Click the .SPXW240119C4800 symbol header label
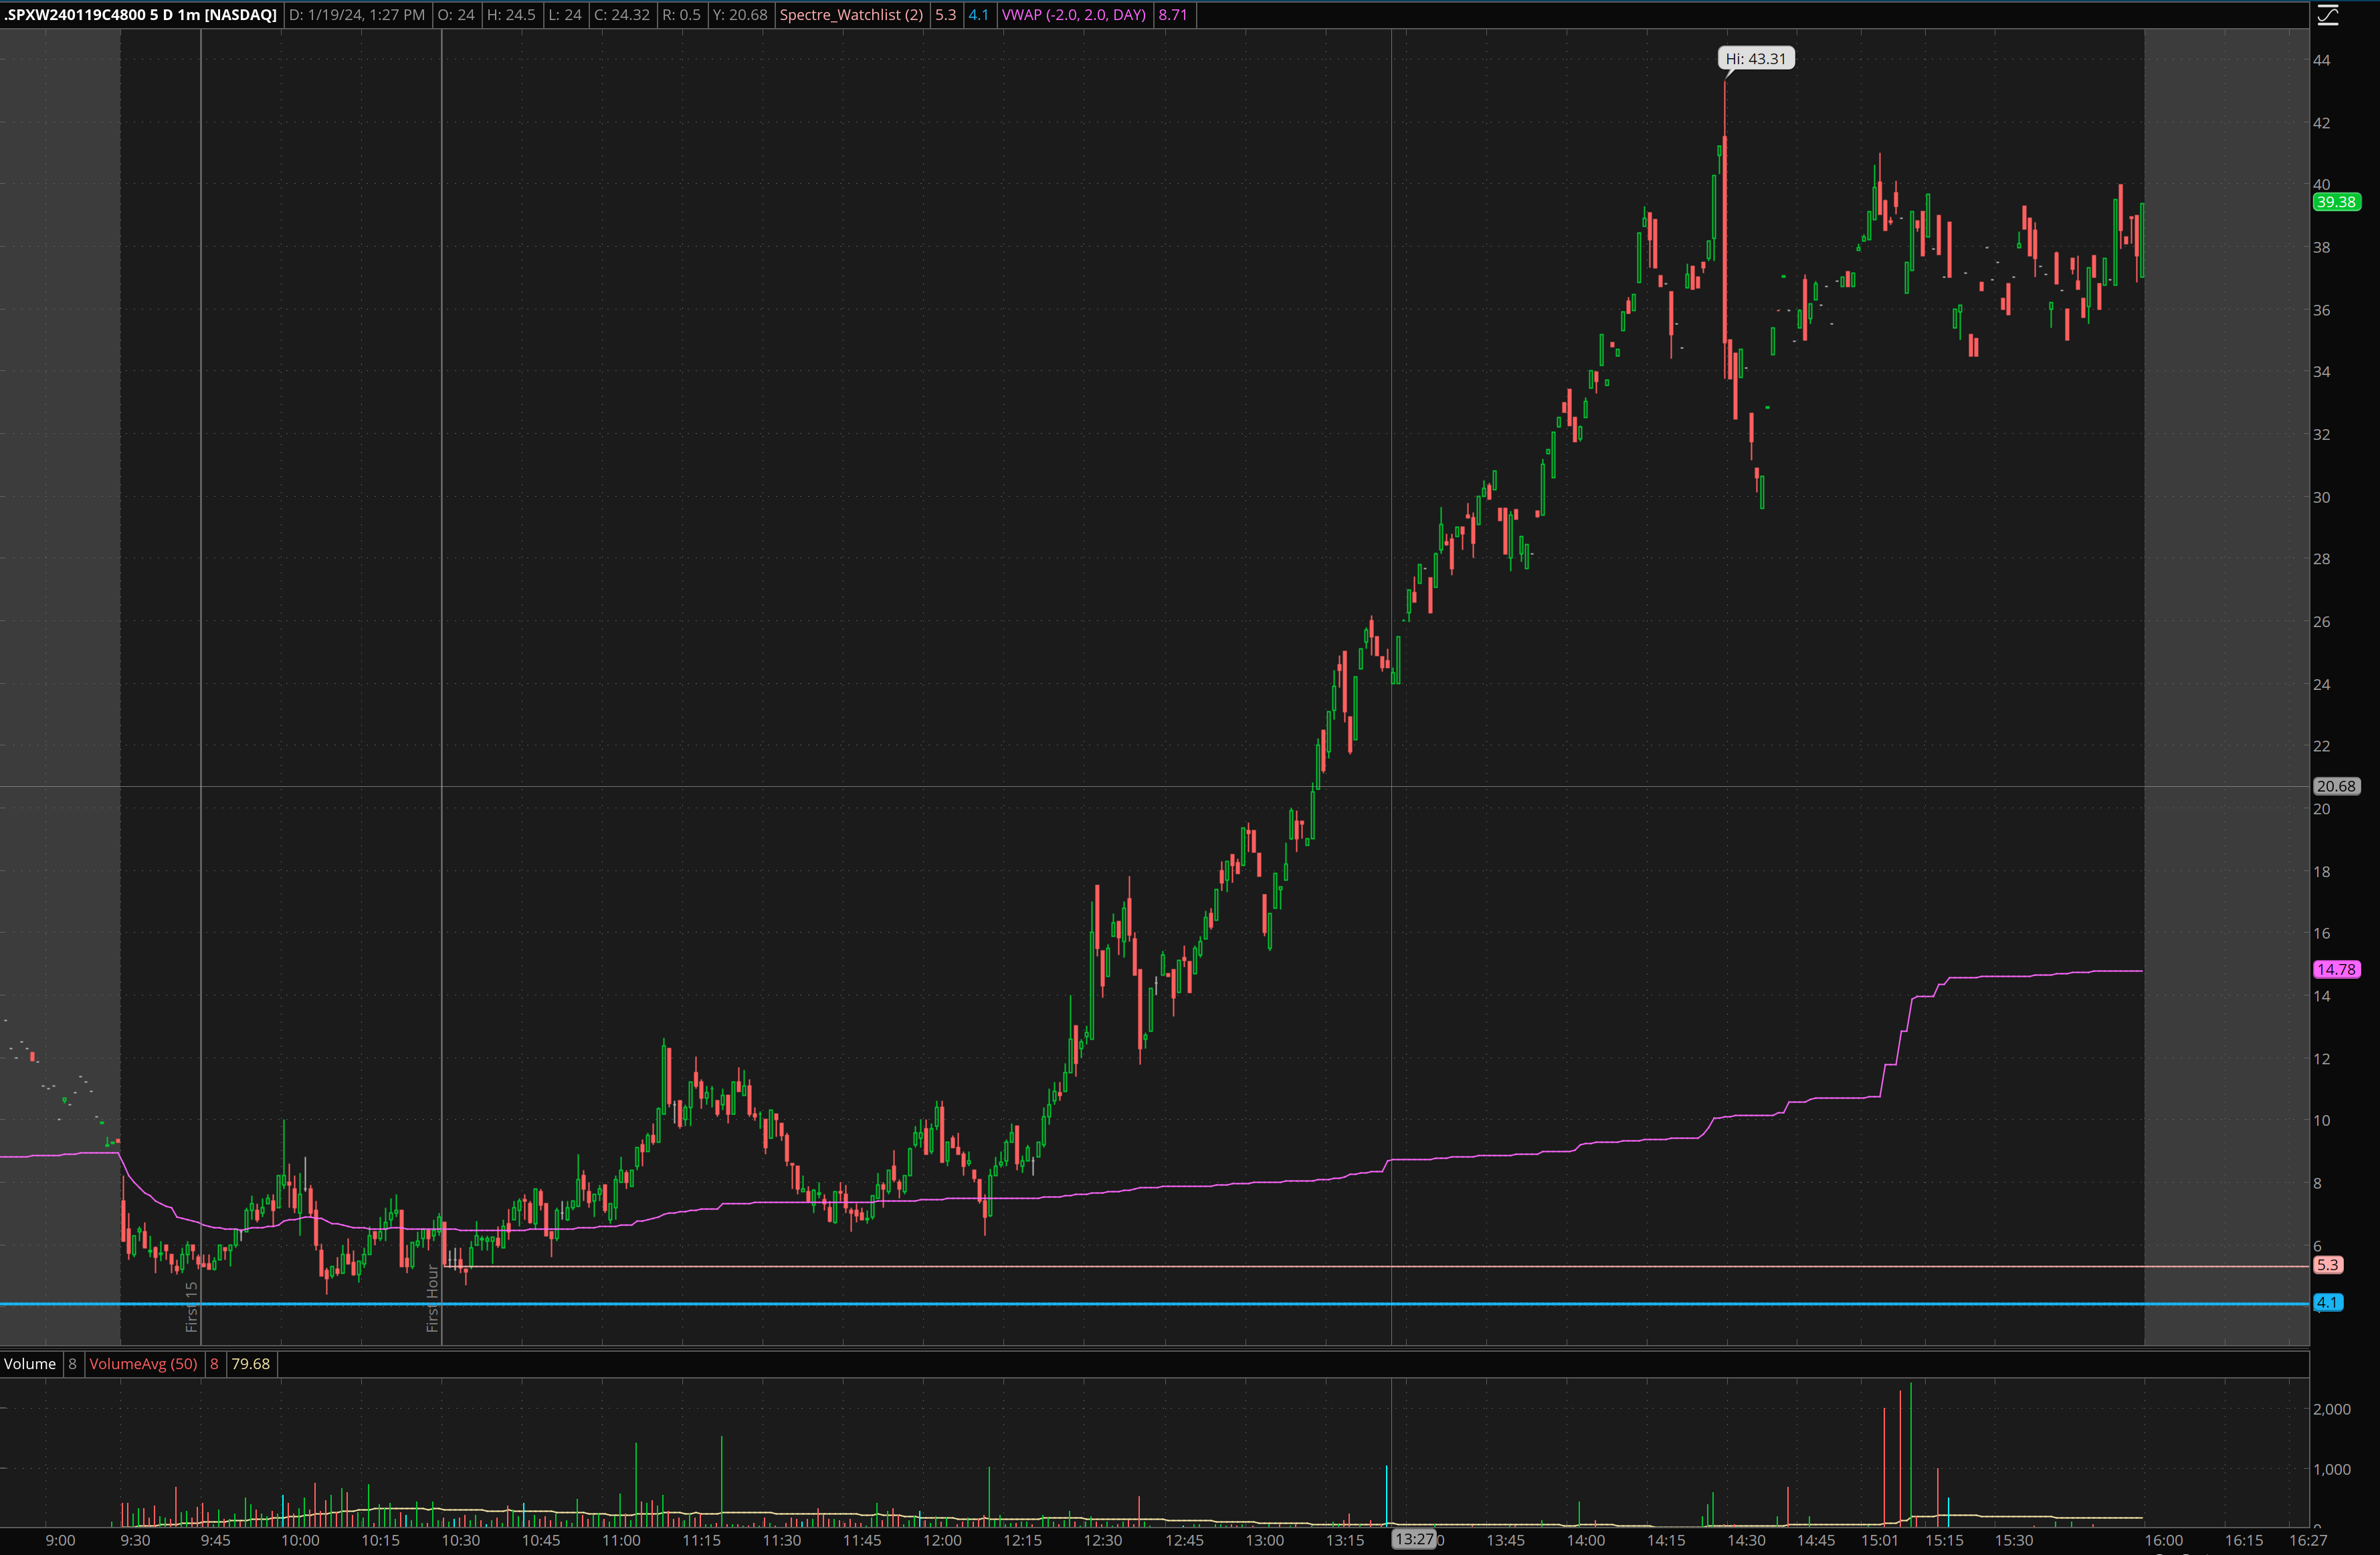This screenshot has width=2380, height=1555. click(x=140, y=15)
